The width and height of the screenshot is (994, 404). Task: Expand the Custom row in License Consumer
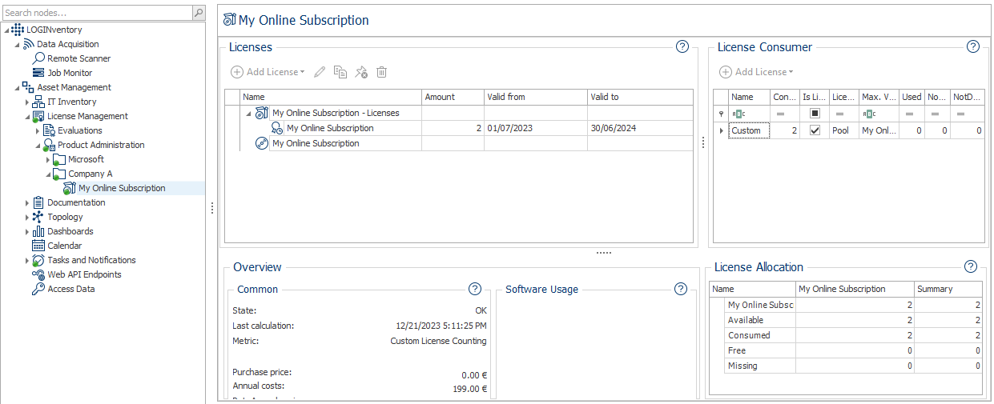tap(721, 130)
